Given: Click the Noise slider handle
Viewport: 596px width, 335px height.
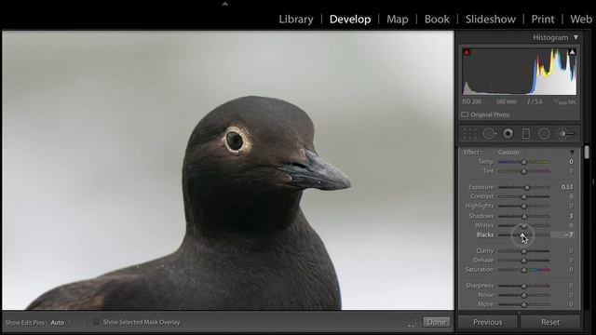Looking at the screenshot, I should pyautogui.click(x=524, y=295).
